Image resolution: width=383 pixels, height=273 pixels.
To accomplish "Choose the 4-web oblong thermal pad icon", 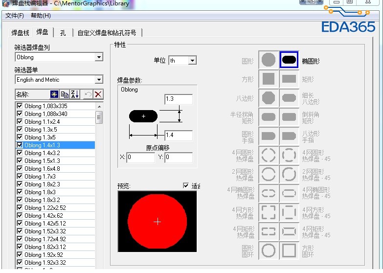I will pos(269,193).
